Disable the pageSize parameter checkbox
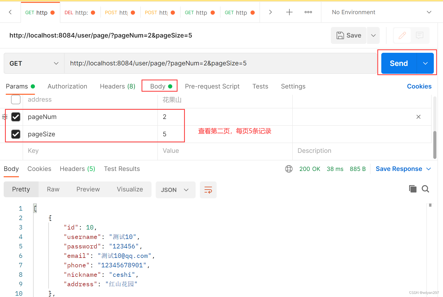 [16, 134]
